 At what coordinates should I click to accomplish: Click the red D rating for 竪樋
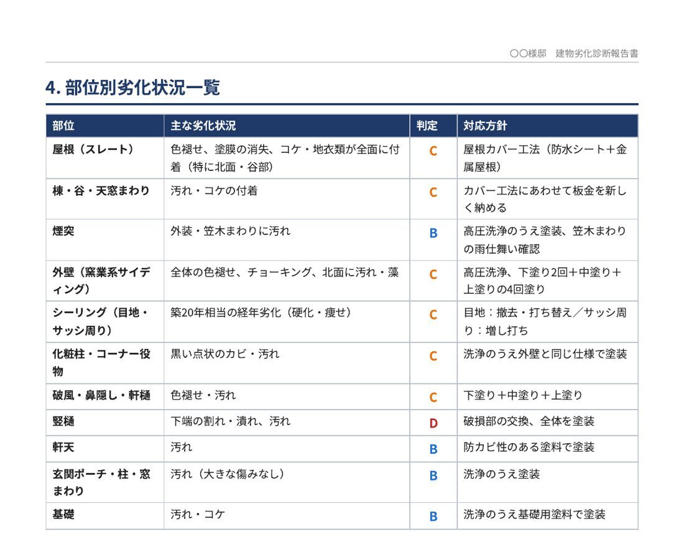click(433, 423)
